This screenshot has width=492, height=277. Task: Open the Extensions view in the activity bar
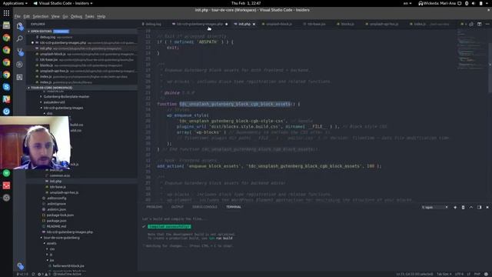[19, 77]
